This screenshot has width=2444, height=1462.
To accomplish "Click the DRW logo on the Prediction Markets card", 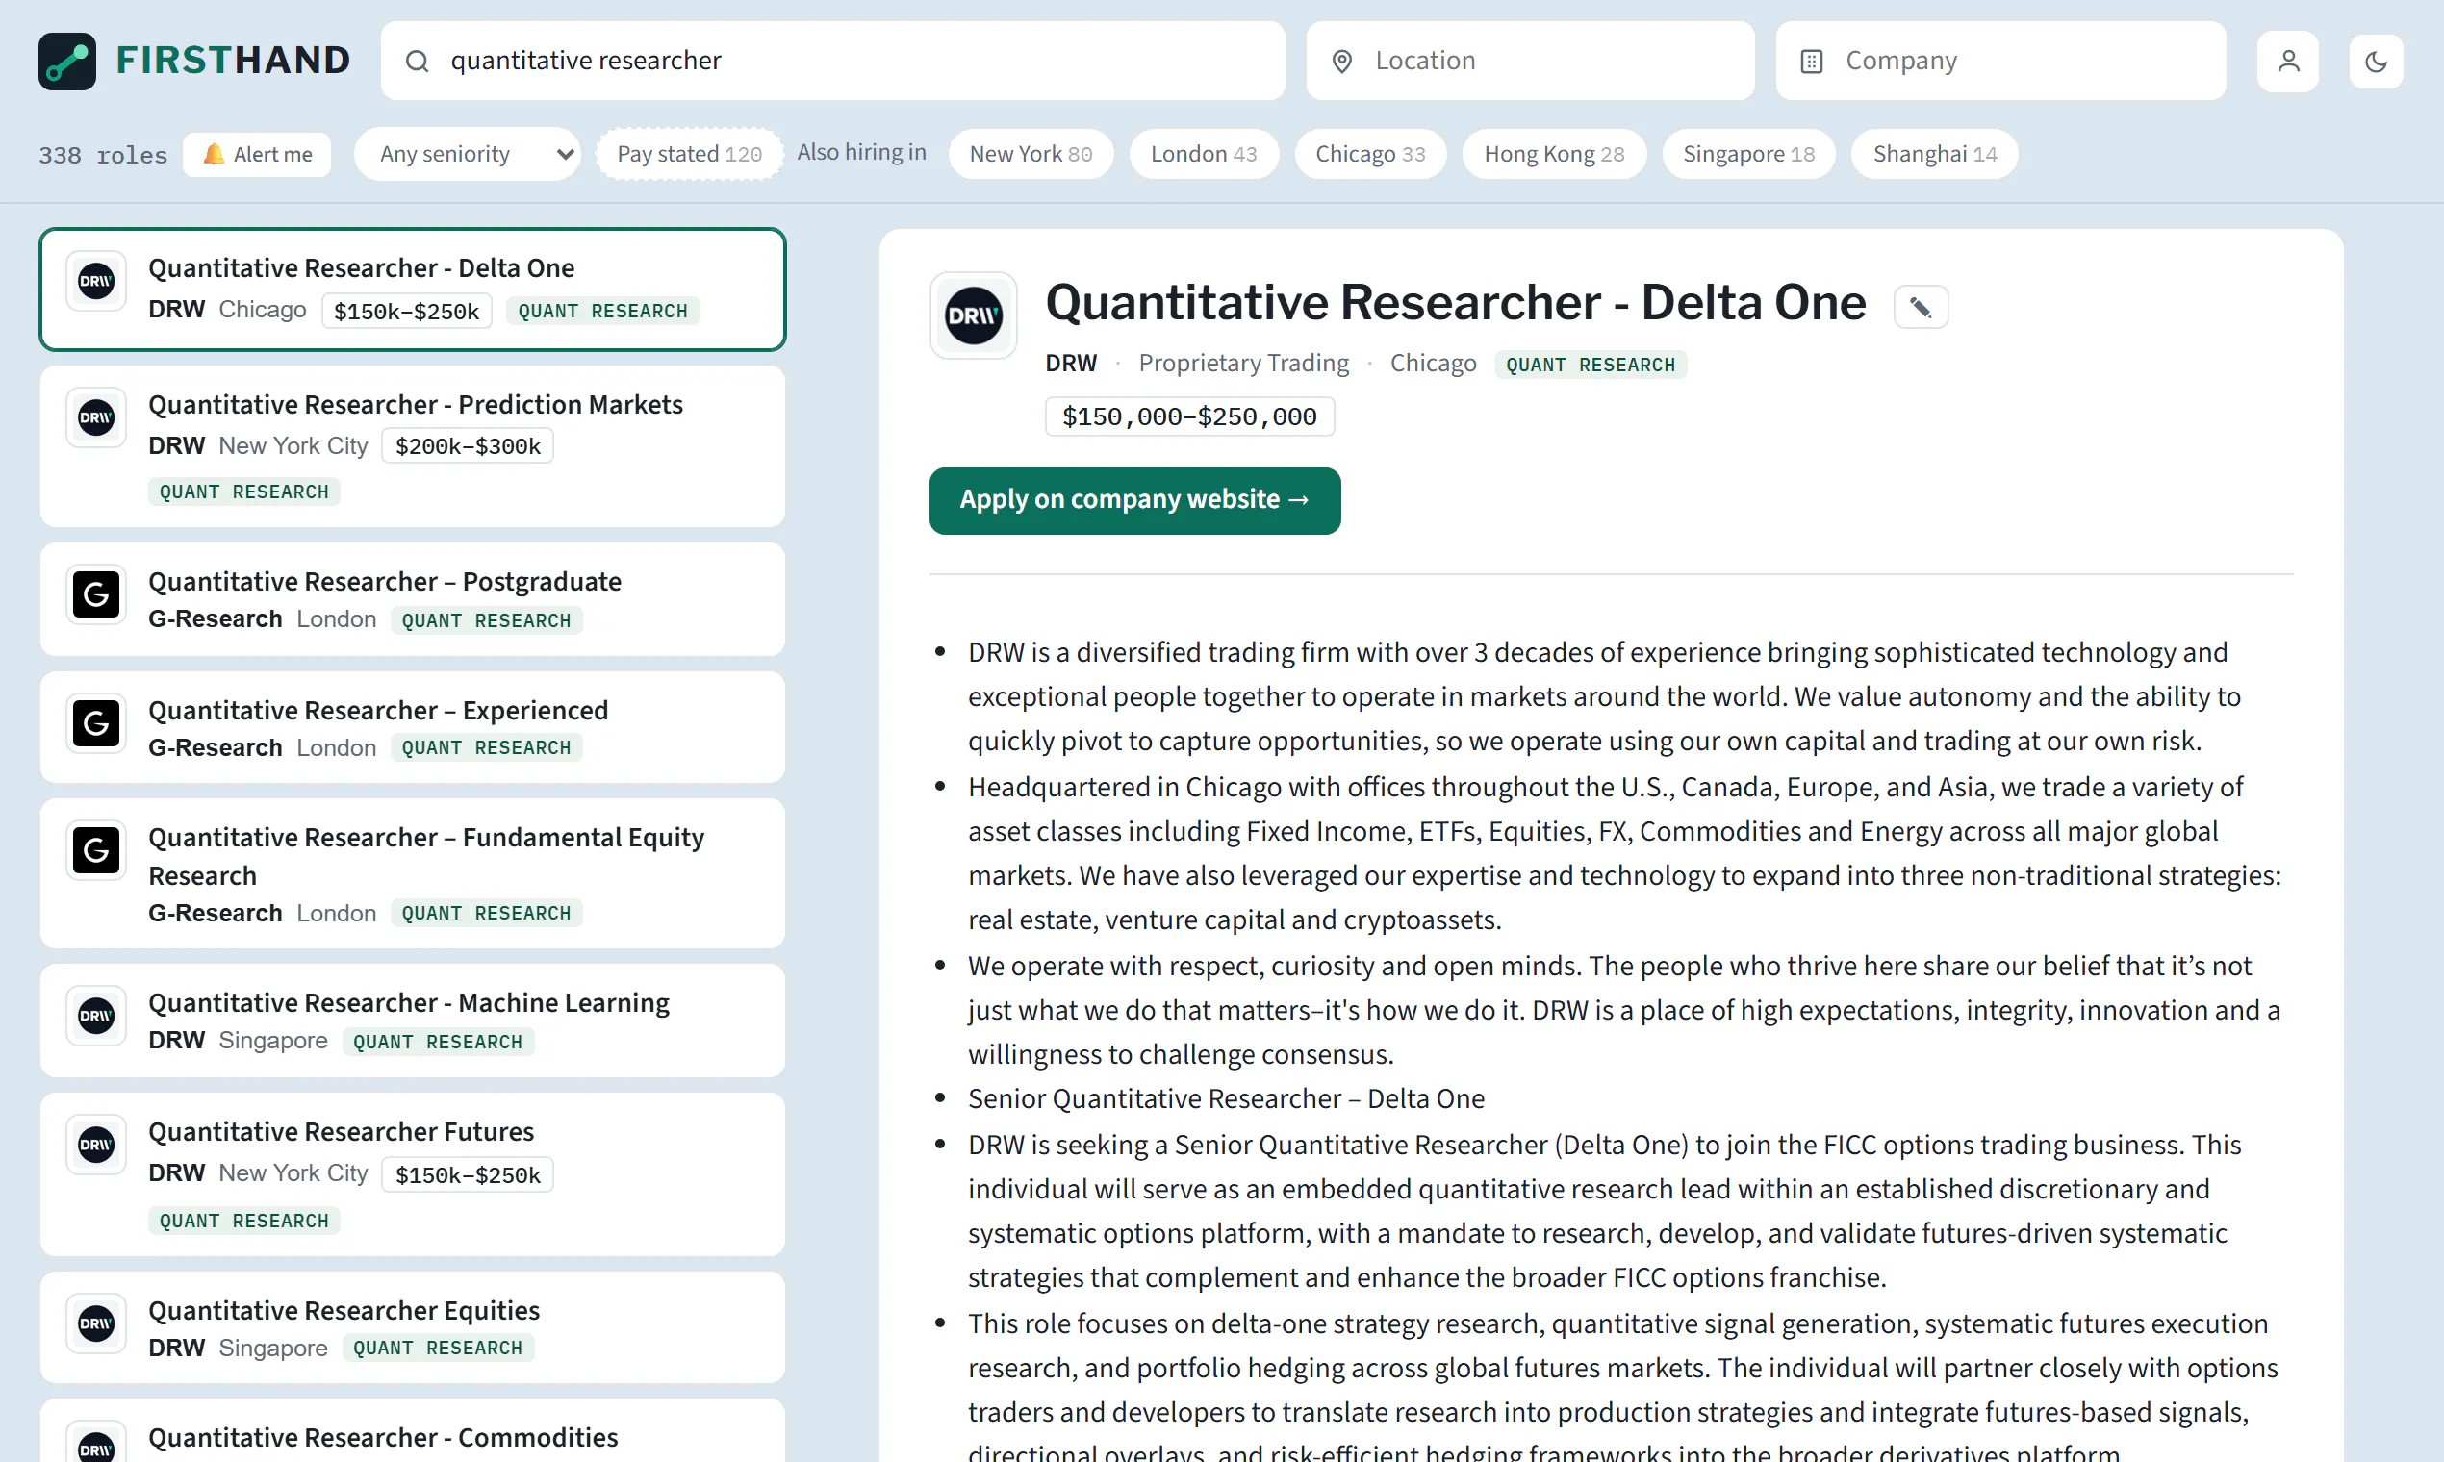I will (x=96, y=417).
